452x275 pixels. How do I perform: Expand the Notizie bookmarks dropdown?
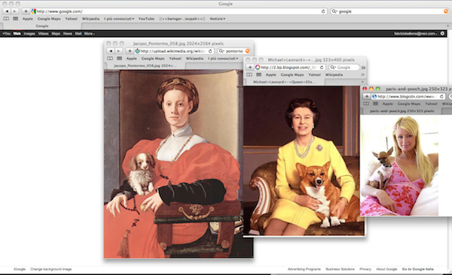point(218,19)
